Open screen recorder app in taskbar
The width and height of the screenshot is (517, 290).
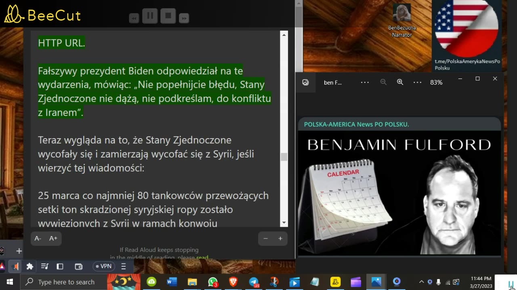click(x=397, y=282)
